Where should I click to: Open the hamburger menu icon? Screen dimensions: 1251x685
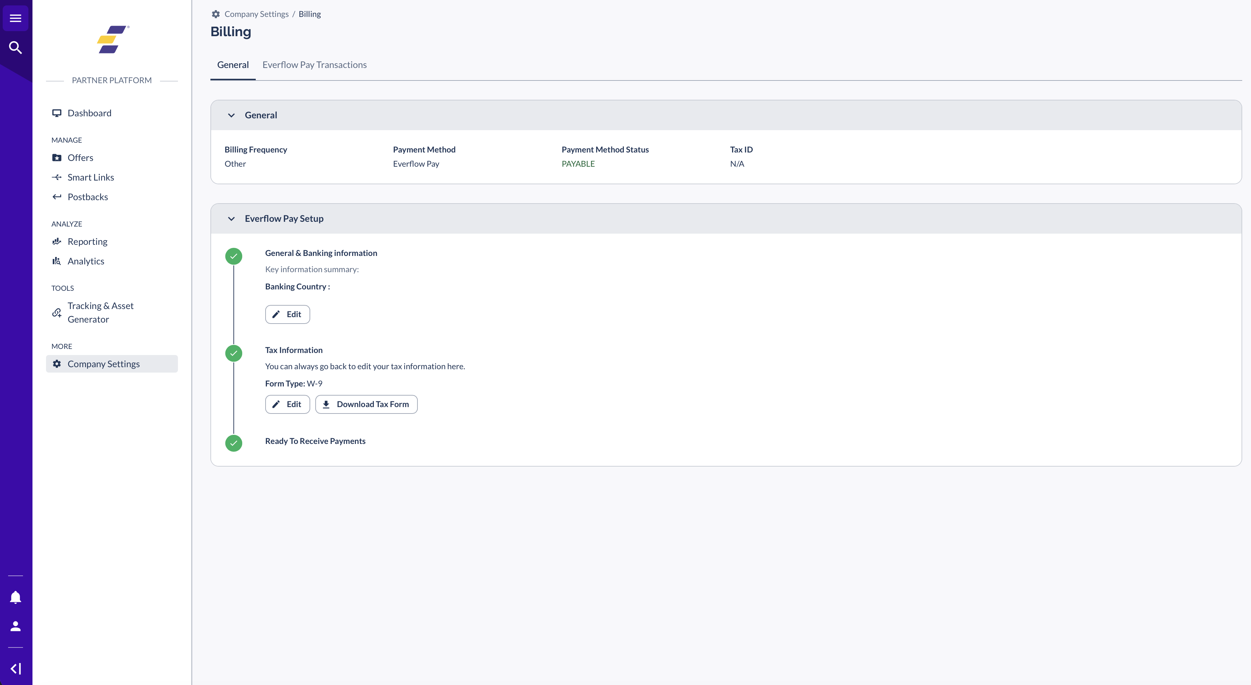pyautogui.click(x=16, y=19)
